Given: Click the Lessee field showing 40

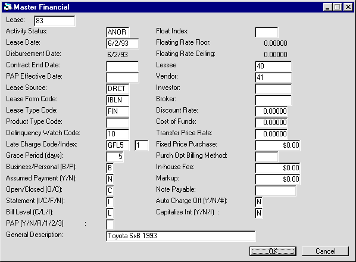Looking at the screenshot, I should [x=273, y=66].
